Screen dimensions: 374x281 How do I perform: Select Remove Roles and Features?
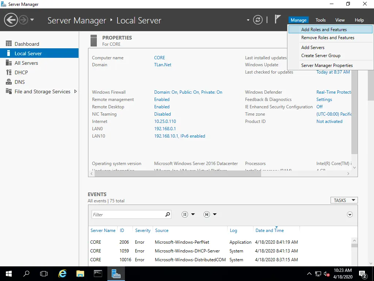tap(330, 38)
